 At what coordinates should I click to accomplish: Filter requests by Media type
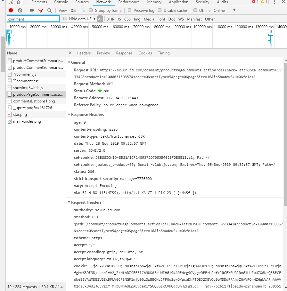[x=149, y=19]
